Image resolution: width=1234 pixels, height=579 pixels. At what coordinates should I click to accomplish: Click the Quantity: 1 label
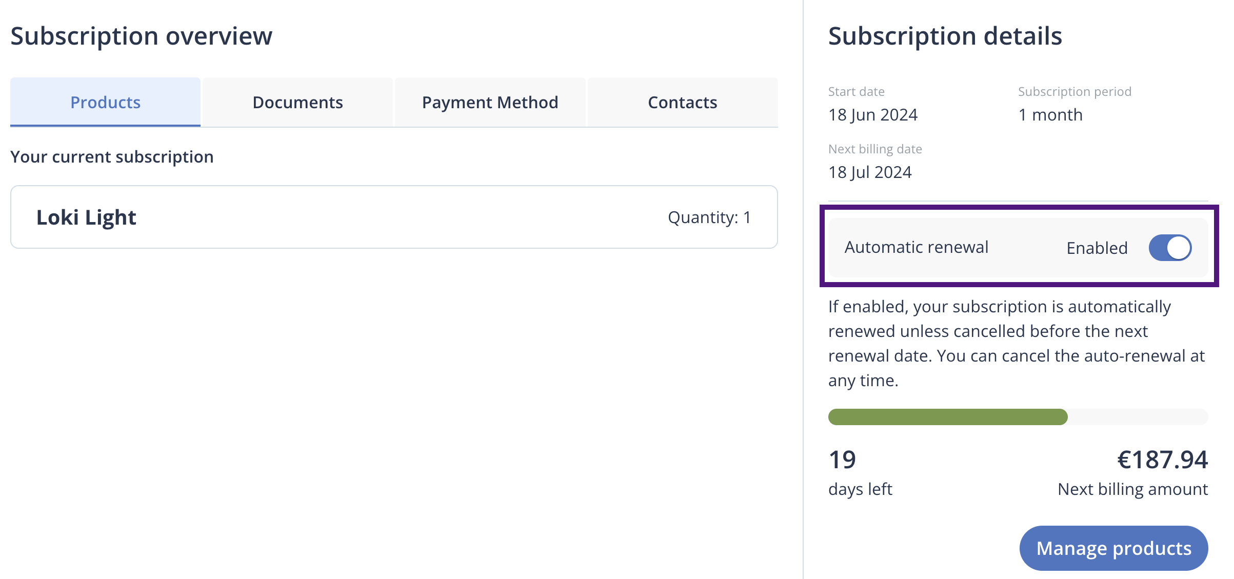(x=709, y=217)
